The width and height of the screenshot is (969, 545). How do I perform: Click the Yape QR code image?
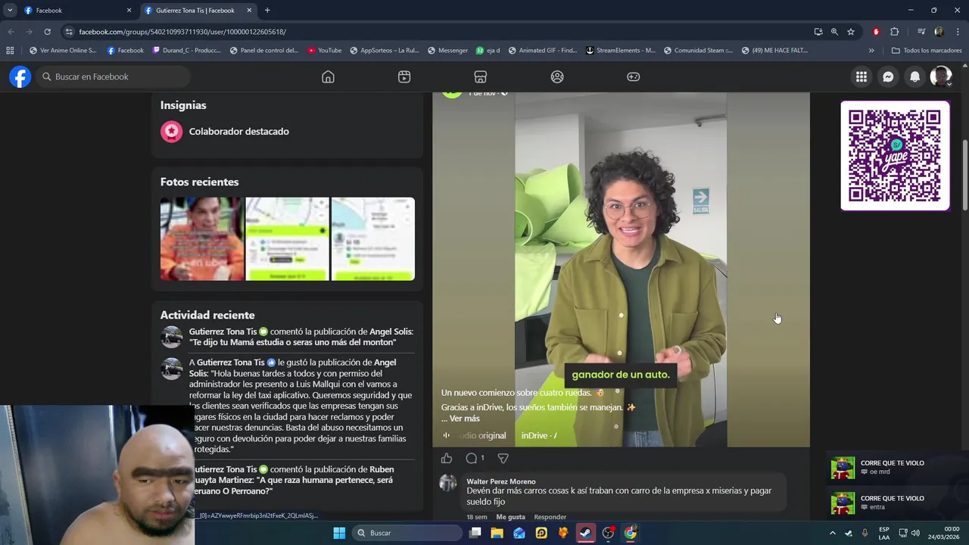click(895, 156)
